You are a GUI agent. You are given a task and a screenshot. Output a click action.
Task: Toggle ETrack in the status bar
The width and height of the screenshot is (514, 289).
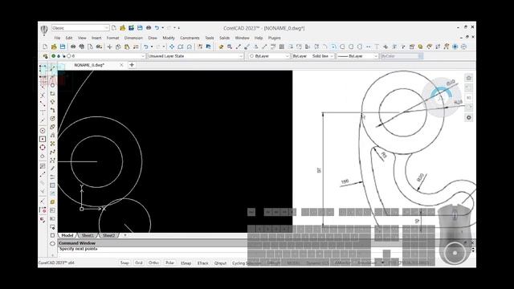[203, 263]
